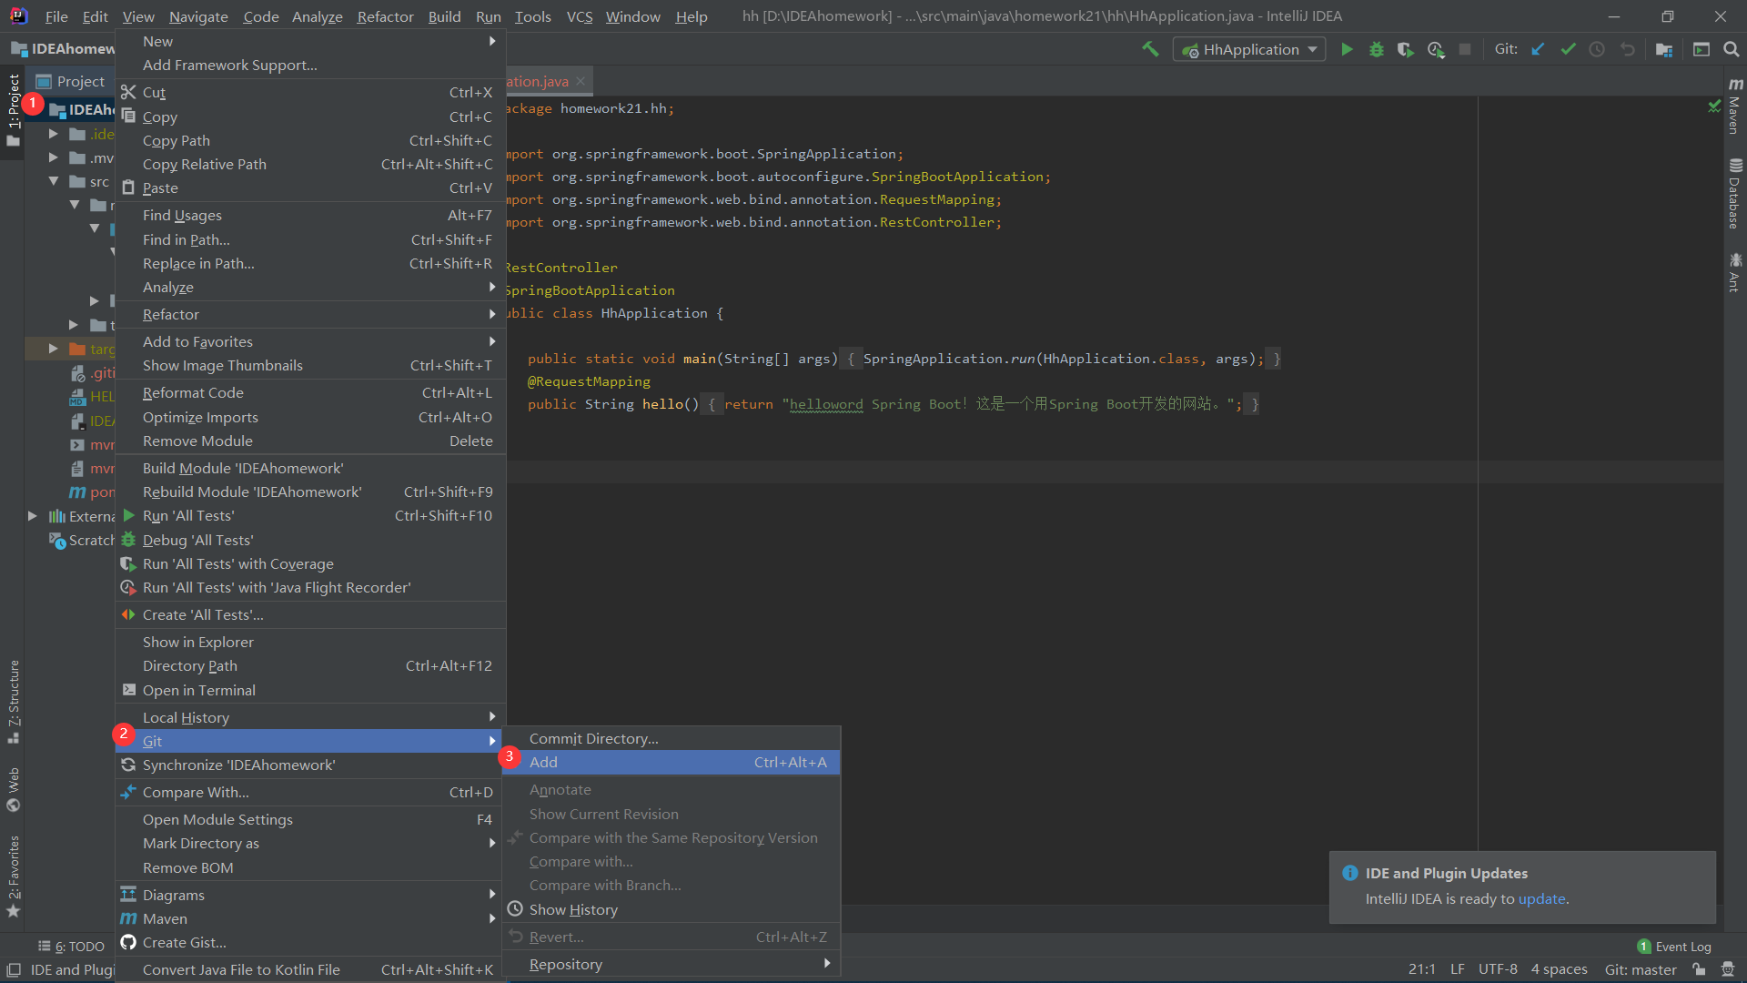1747x983 pixels.
Task: Click Create Gist... GitHub entry
Action: pyautogui.click(x=310, y=942)
